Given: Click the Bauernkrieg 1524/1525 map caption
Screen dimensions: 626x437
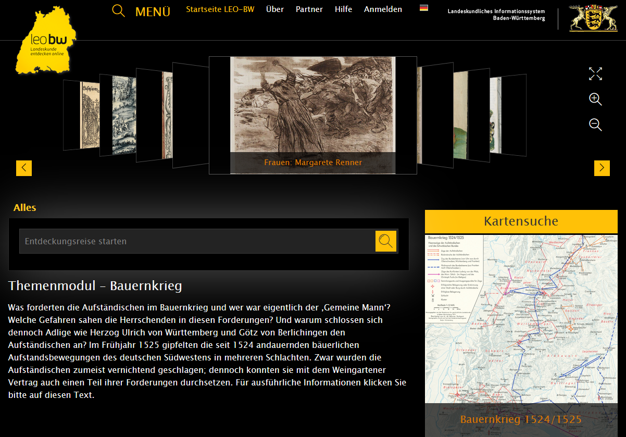Looking at the screenshot, I should [x=521, y=419].
